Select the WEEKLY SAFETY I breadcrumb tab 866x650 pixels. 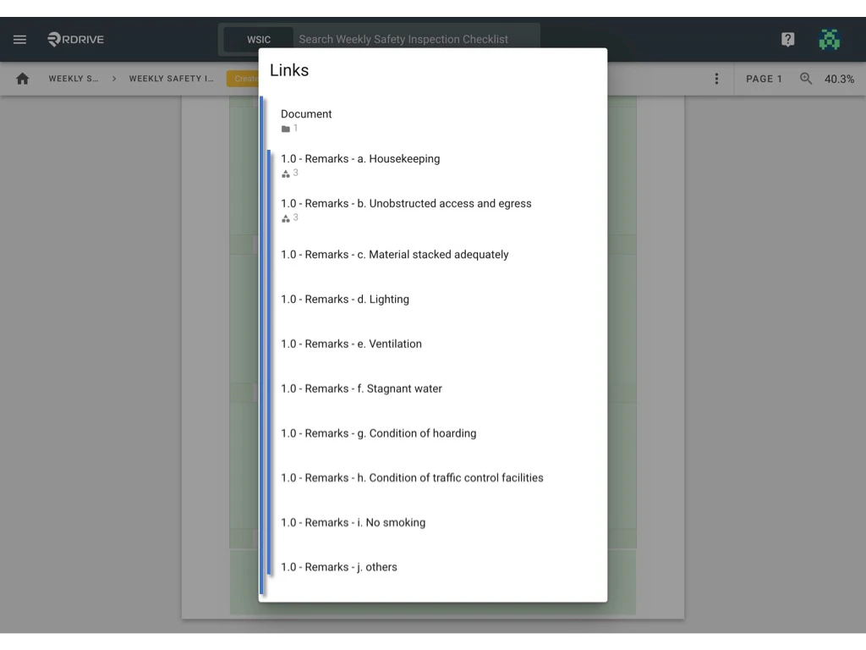[172, 78]
